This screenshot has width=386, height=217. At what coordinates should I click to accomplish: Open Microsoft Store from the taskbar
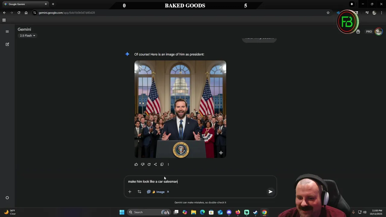coord(211,212)
